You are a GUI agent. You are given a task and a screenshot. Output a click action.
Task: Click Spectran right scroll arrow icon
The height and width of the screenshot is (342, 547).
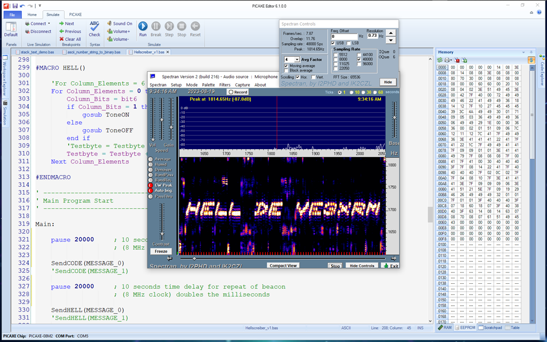coord(394,259)
